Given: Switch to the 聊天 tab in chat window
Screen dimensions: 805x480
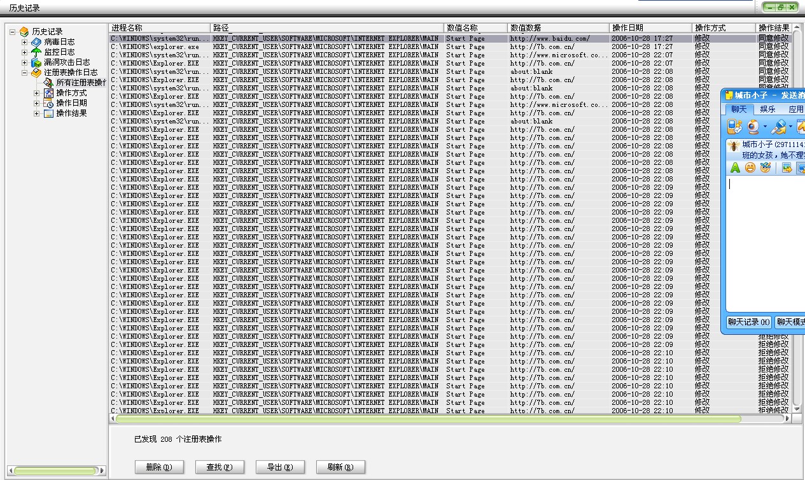Looking at the screenshot, I should click(x=739, y=109).
